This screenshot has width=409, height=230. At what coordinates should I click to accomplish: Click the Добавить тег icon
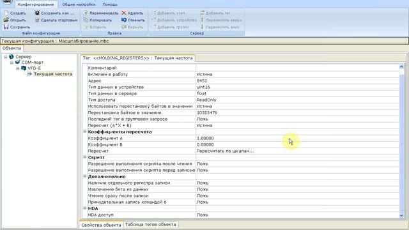(203, 13)
